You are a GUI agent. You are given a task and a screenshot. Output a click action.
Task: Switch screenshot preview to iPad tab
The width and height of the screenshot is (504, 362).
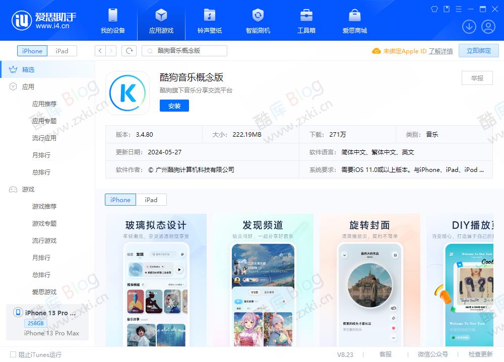(x=151, y=200)
